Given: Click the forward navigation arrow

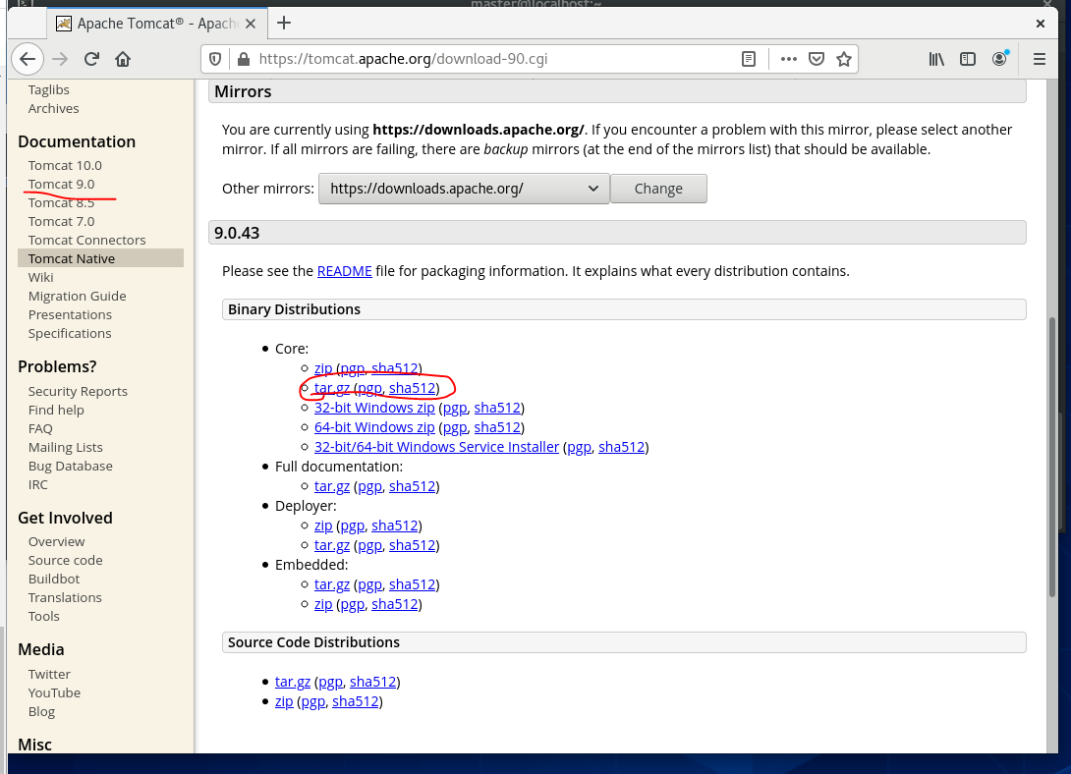Looking at the screenshot, I should 60,59.
